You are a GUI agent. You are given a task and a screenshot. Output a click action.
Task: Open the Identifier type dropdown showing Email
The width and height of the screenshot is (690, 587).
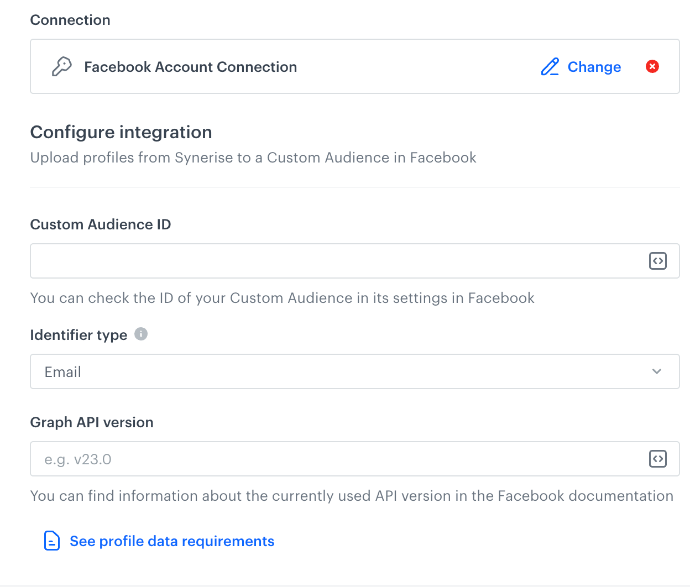[x=354, y=371]
